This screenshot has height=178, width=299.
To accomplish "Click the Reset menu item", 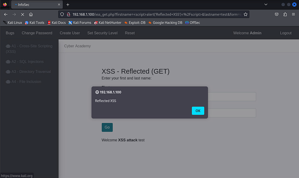I will (x=130, y=33).
